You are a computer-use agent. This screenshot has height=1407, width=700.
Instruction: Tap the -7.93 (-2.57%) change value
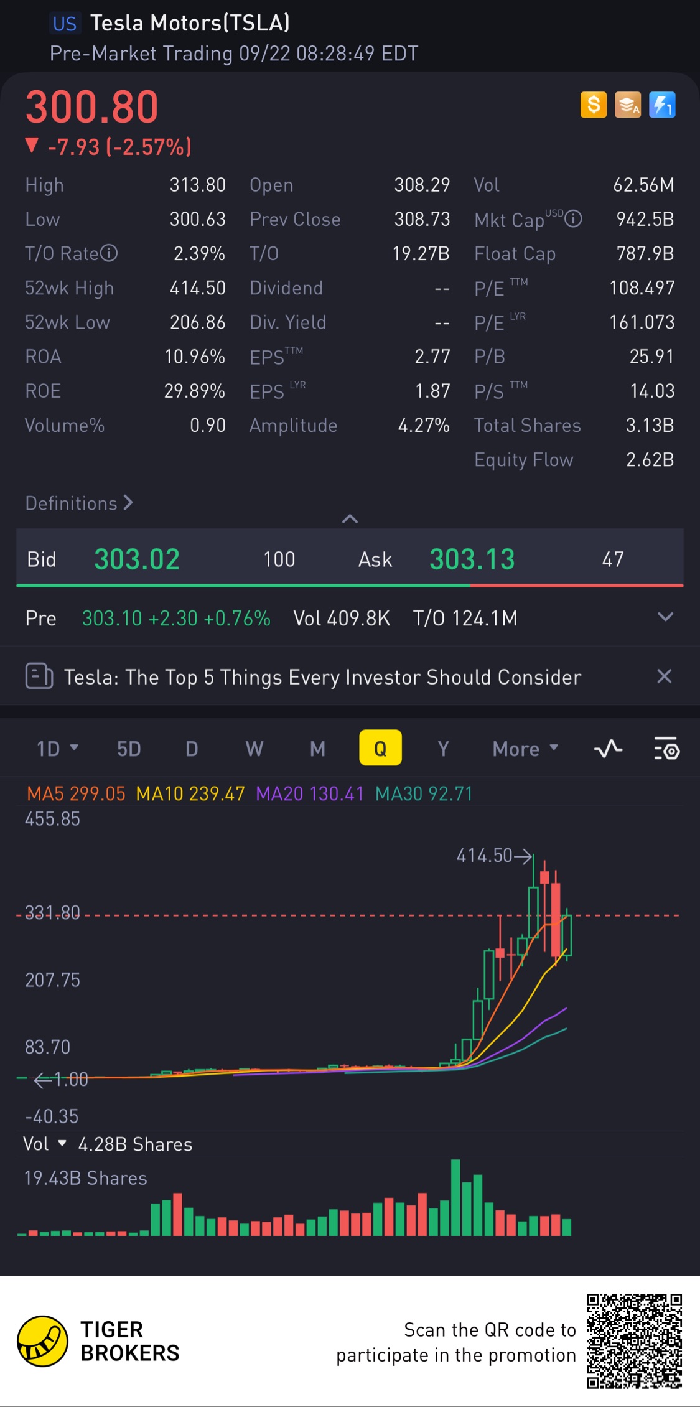pyautogui.click(x=119, y=147)
